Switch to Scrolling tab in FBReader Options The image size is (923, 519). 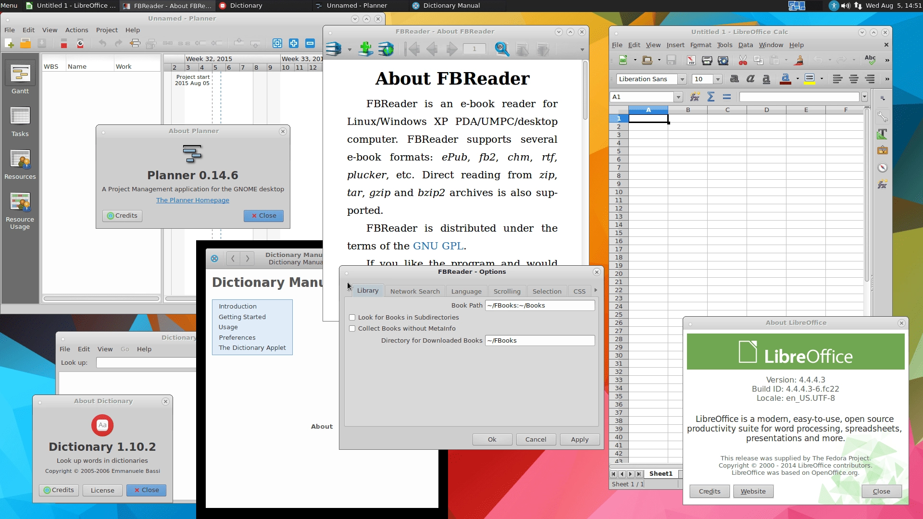(x=507, y=291)
